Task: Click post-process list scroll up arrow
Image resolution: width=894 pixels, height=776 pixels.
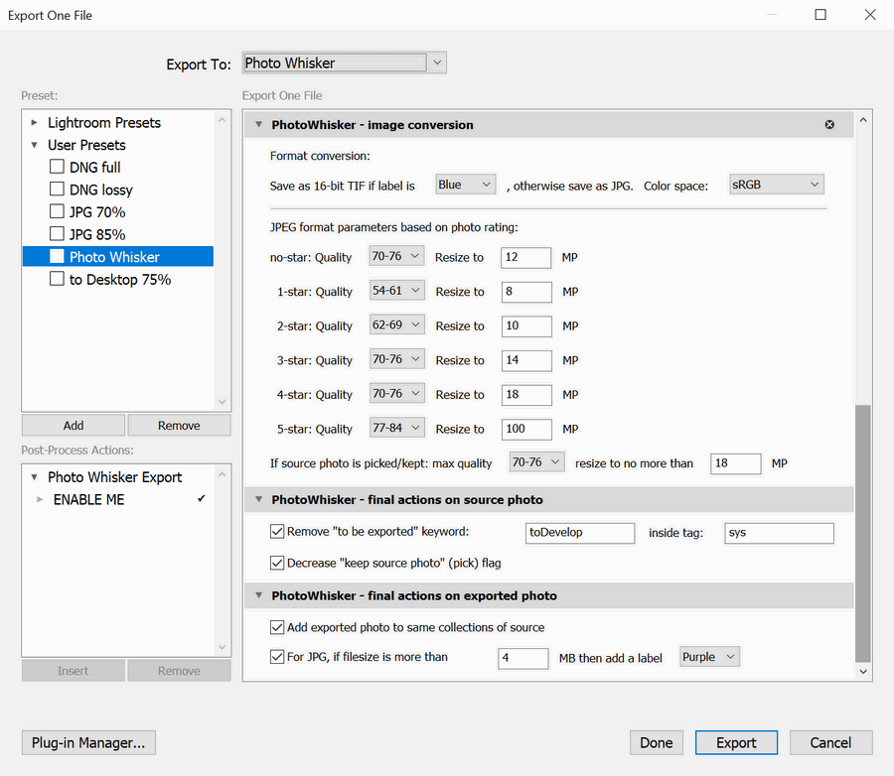Action: pos(223,474)
